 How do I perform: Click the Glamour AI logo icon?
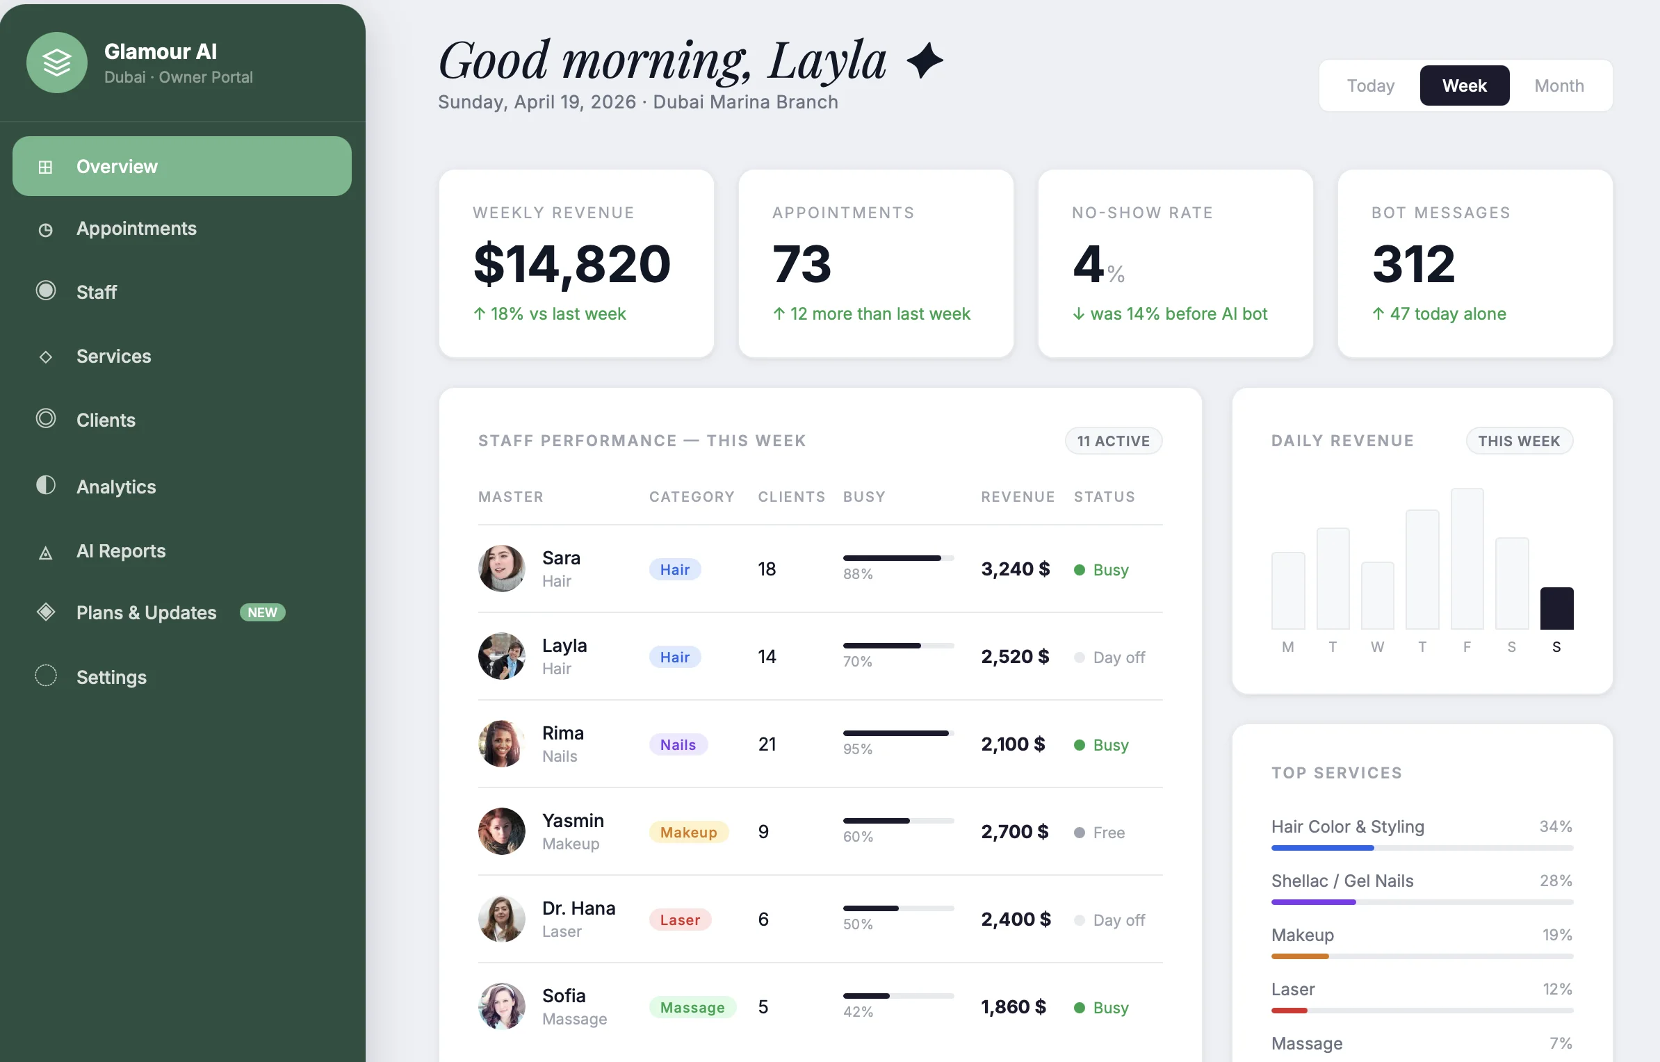pos(56,63)
